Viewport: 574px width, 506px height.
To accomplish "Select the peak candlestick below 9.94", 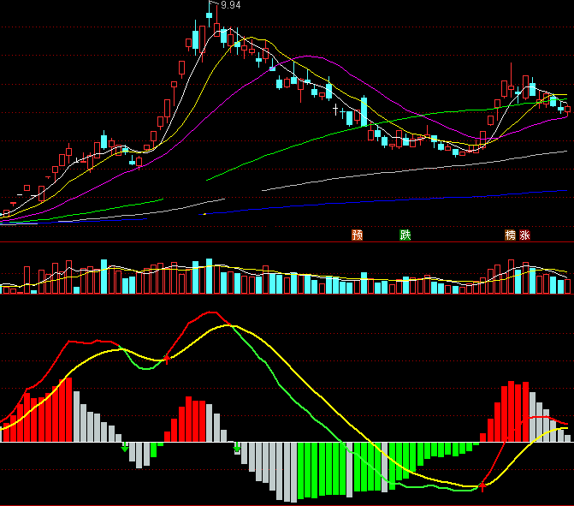I will pyautogui.click(x=210, y=15).
